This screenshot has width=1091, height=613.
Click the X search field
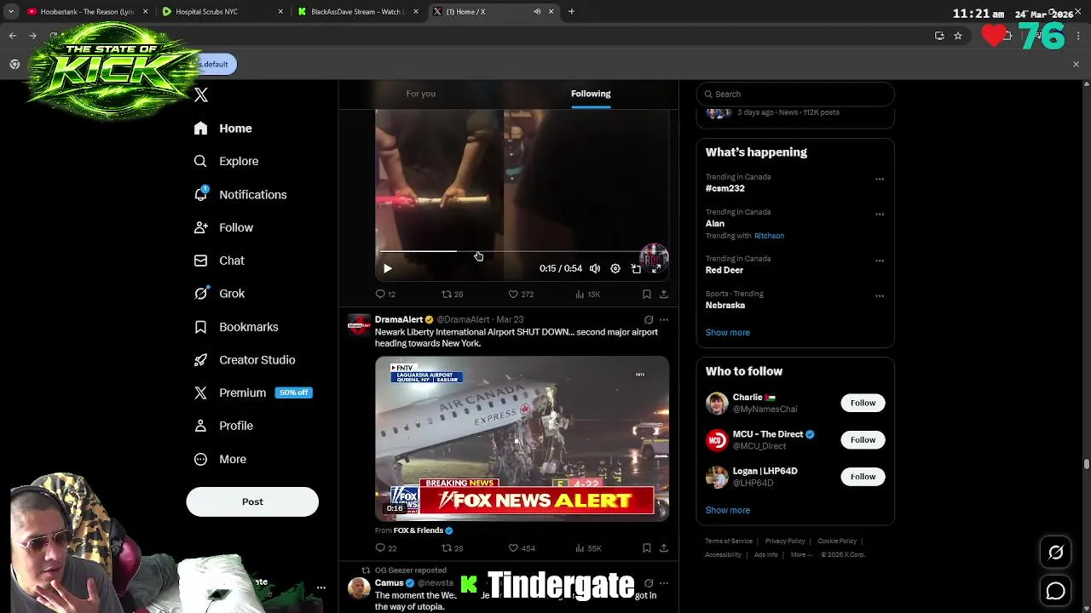(795, 95)
